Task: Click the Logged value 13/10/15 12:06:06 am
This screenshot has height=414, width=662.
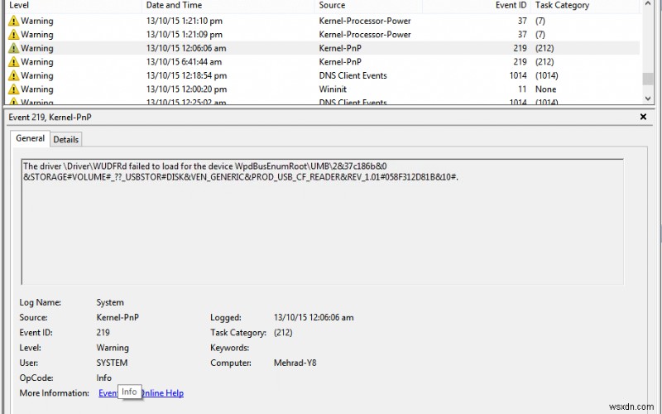Action: (x=314, y=317)
